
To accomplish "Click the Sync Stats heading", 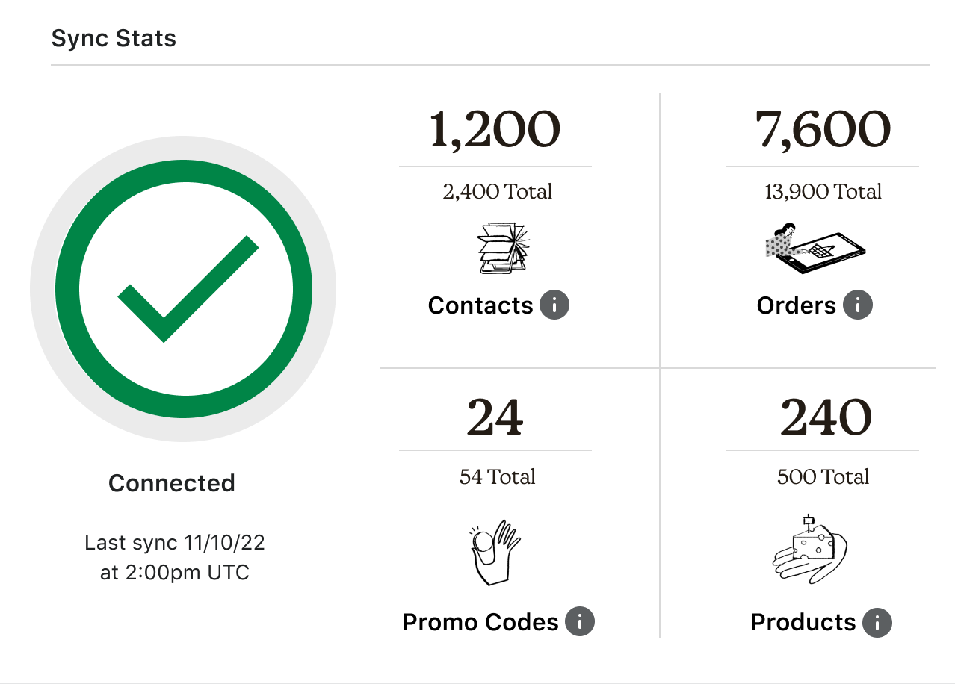I will pyautogui.click(x=114, y=38).
